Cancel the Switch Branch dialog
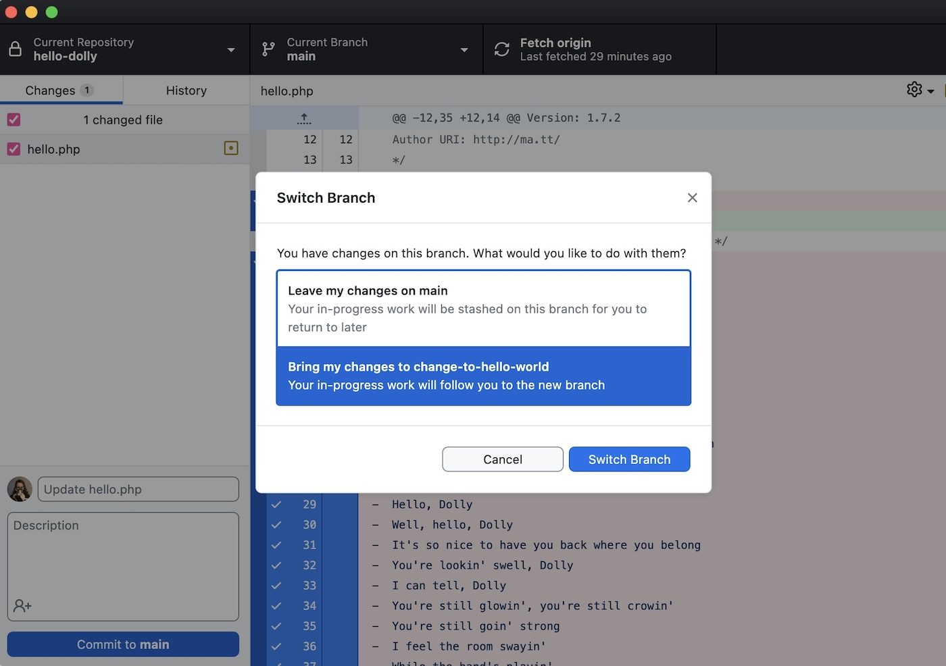The width and height of the screenshot is (946, 666). (502, 459)
